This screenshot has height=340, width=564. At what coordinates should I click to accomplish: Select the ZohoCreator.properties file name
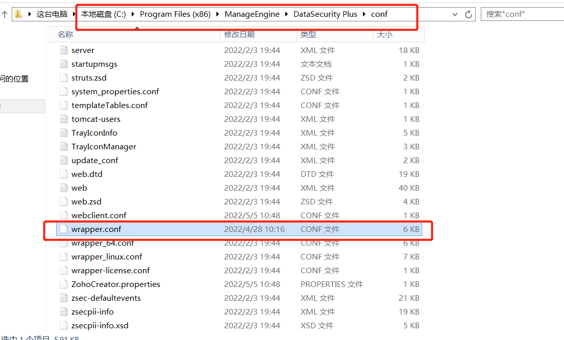tap(115, 284)
